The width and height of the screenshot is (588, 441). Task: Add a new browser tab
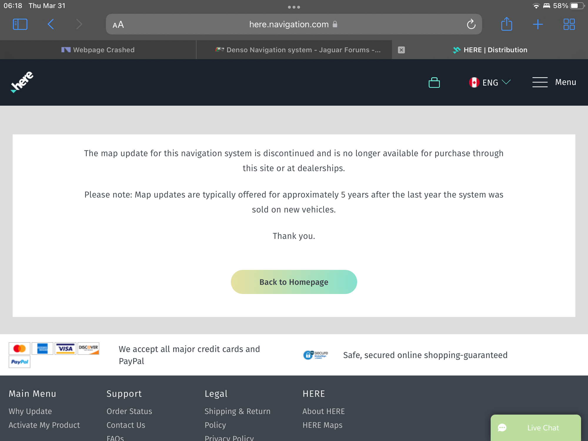[537, 24]
